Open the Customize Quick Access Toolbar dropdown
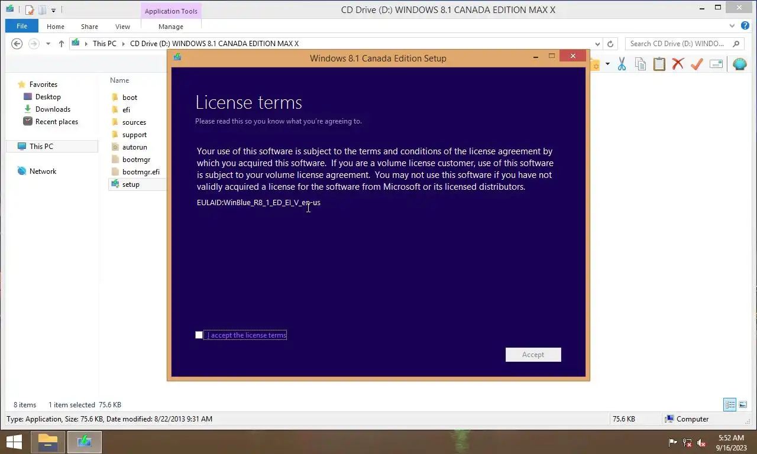This screenshot has height=454, width=757. pos(53,10)
